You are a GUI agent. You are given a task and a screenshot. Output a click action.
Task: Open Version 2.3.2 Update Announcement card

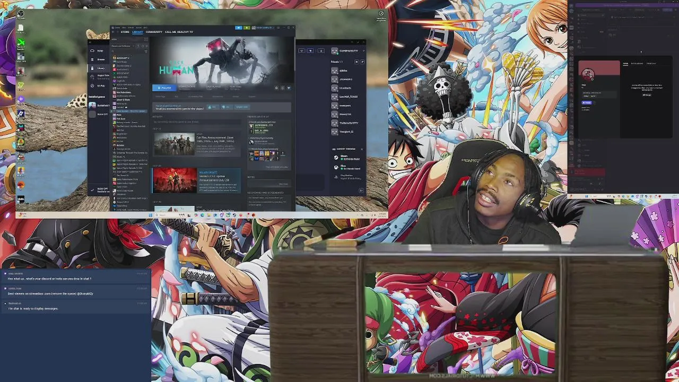pyautogui.click(x=196, y=180)
